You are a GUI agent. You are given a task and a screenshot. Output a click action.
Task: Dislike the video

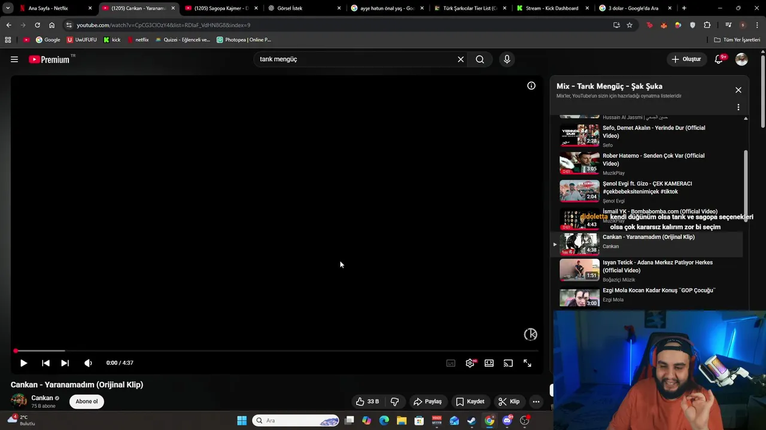click(395, 401)
